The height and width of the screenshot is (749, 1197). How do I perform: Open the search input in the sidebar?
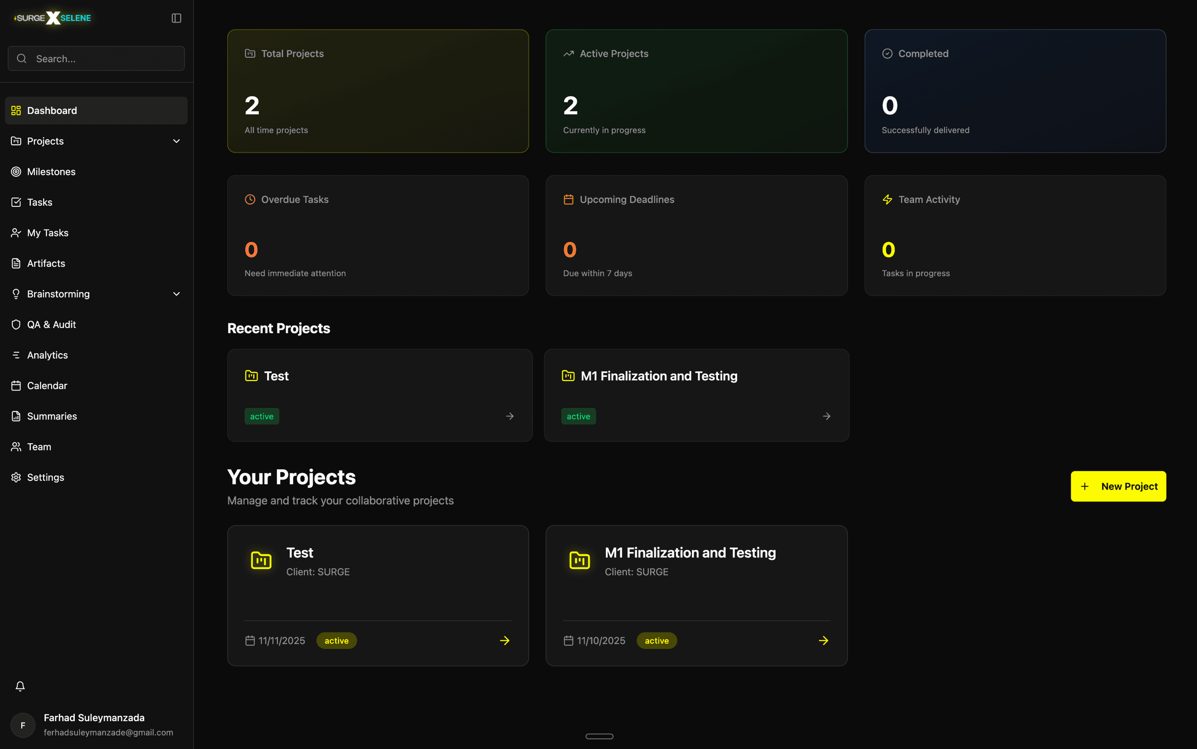coord(96,59)
